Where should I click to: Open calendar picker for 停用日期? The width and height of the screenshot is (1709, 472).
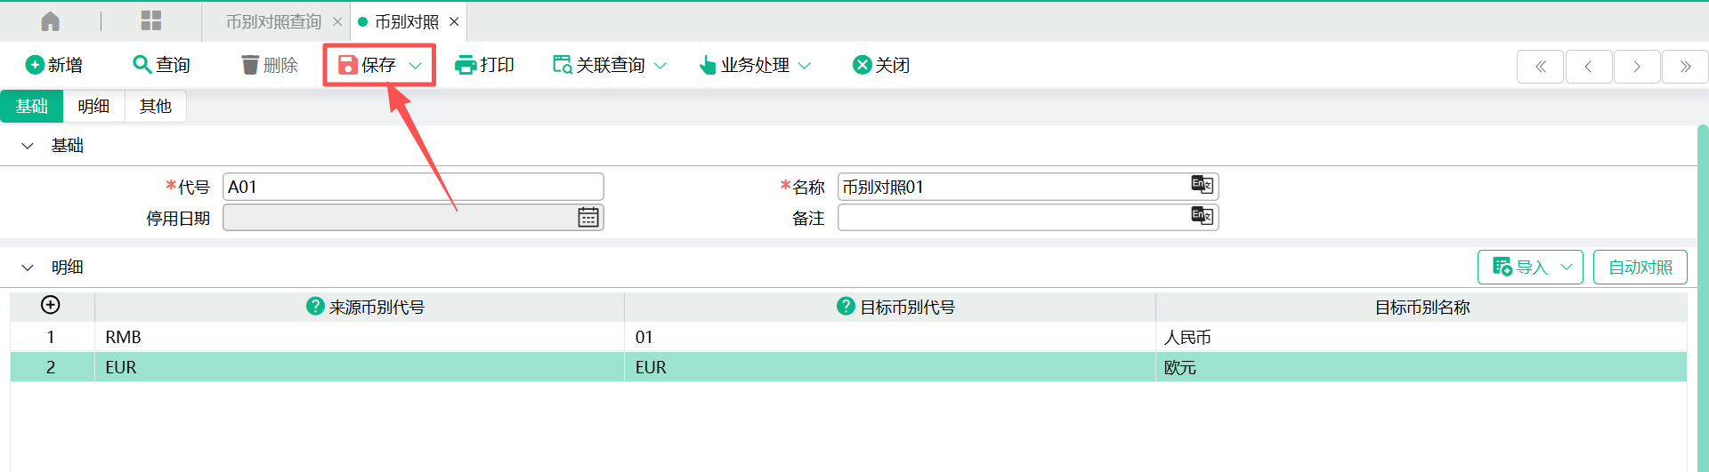point(588,218)
